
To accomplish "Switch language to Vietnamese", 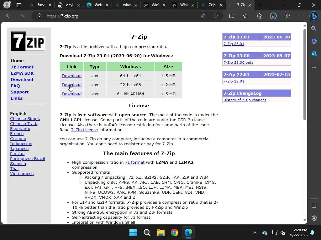I will point(22,174).
